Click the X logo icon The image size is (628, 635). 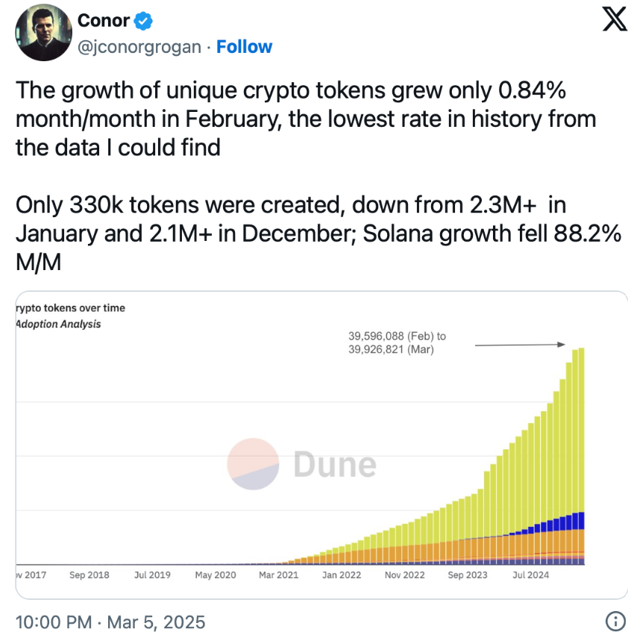(615, 19)
